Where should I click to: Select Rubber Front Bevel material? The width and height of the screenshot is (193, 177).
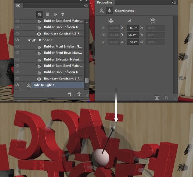[63, 53]
